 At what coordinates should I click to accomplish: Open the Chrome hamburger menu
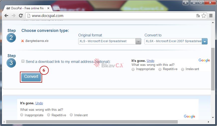click(x=211, y=16)
